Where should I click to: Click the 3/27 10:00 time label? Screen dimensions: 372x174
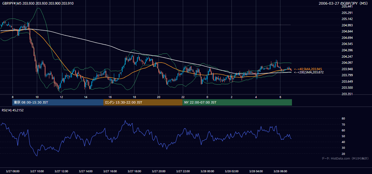[37, 171]
